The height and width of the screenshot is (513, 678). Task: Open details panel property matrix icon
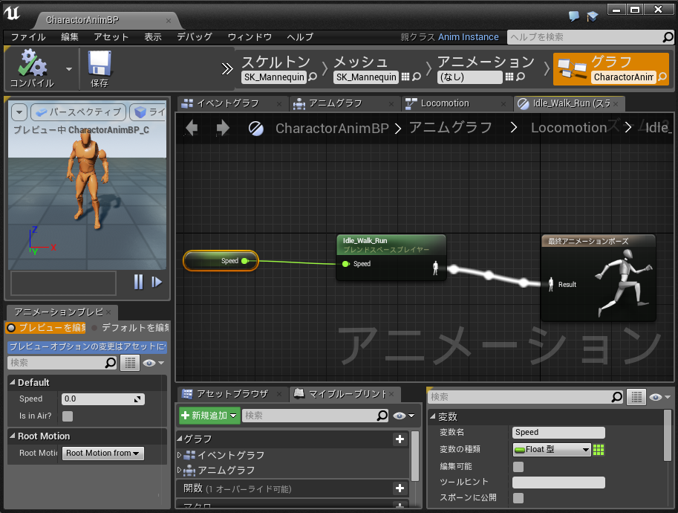[636, 396]
